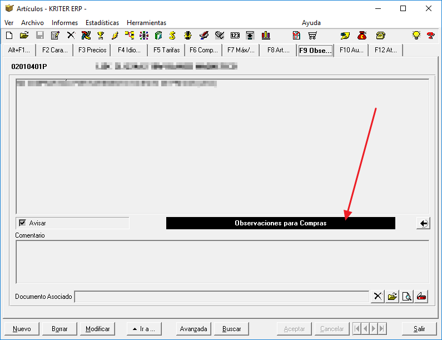
Task: Click the trophy toolbar icon
Action: (x=101, y=36)
